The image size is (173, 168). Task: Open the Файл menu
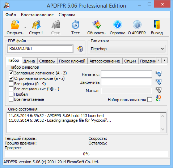coord(10,15)
